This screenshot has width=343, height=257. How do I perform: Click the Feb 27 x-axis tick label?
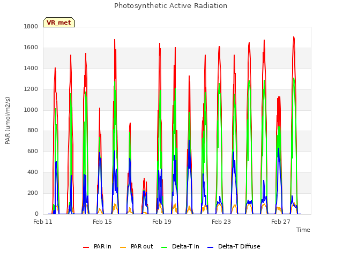pos(281,222)
